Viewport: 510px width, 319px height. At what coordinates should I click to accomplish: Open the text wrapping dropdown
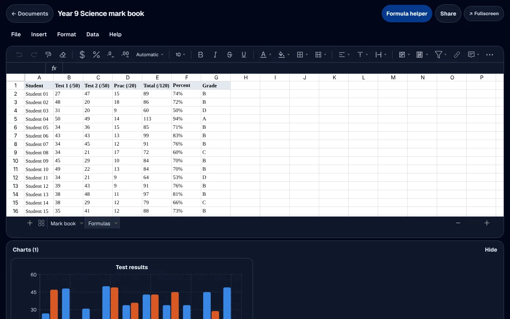click(x=381, y=55)
